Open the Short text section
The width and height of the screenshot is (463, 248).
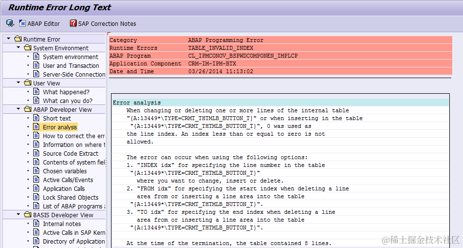57,118
